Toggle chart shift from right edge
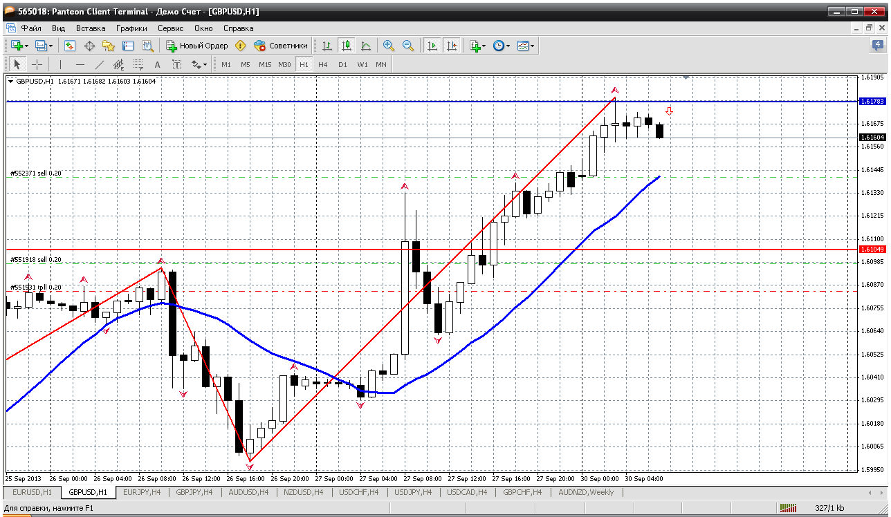 tap(452, 46)
